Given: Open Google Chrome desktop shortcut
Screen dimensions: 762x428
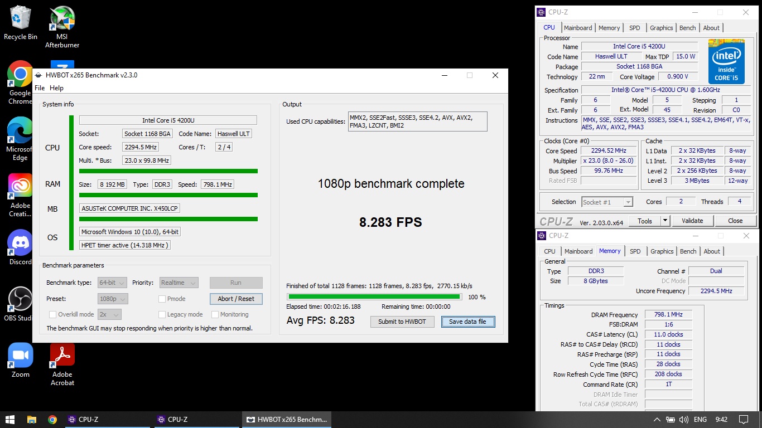Looking at the screenshot, I should click(x=20, y=82).
